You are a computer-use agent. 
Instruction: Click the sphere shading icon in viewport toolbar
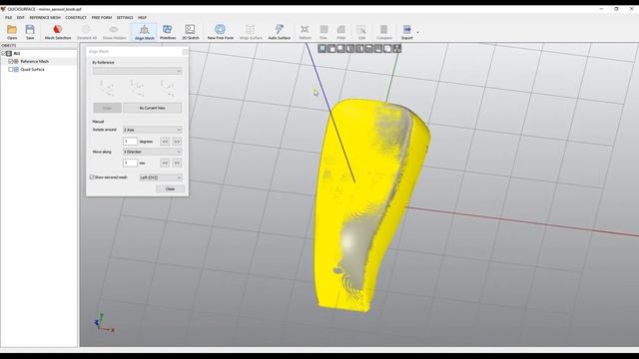click(322, 49)
